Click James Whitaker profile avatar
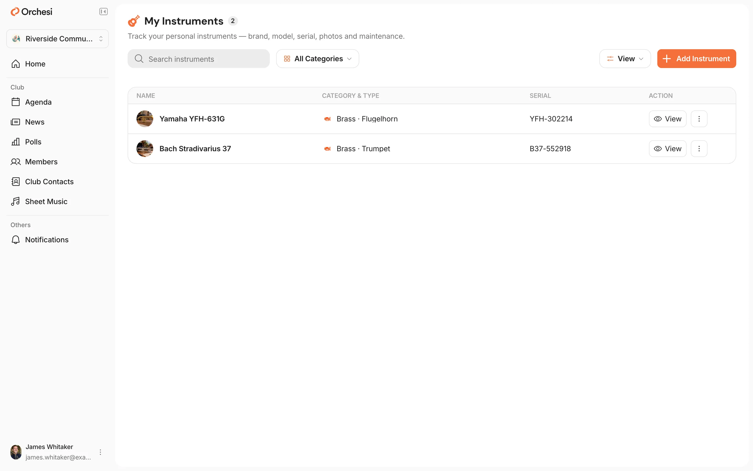Image resolution: width=753 pixels, height=471 pixels. click(16, 452)
